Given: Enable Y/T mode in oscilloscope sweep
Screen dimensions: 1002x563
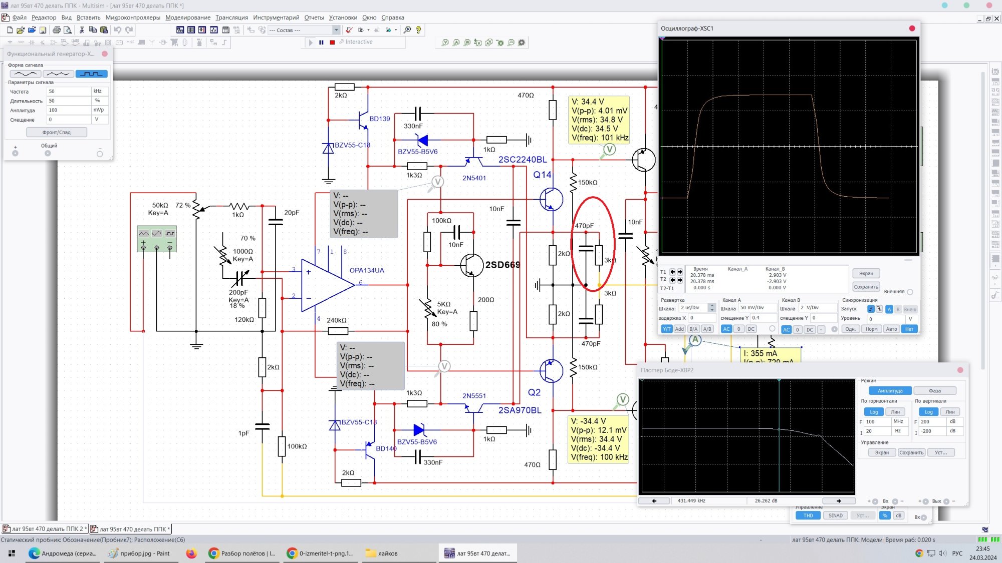Looking at the screenshot, I should [666, 329].
